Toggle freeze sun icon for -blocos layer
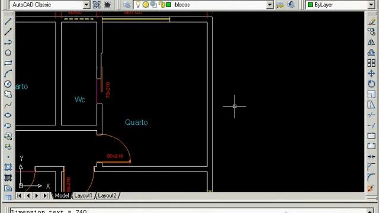379x213 pixels. tap(146, 5)
